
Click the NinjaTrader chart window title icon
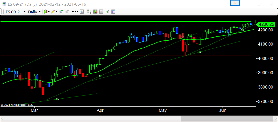tap(4, 4)
